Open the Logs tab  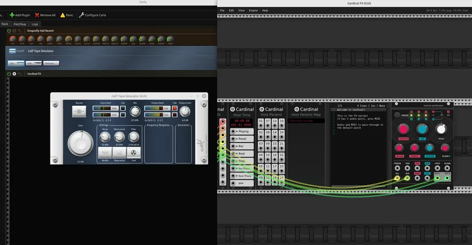(35, 24)
